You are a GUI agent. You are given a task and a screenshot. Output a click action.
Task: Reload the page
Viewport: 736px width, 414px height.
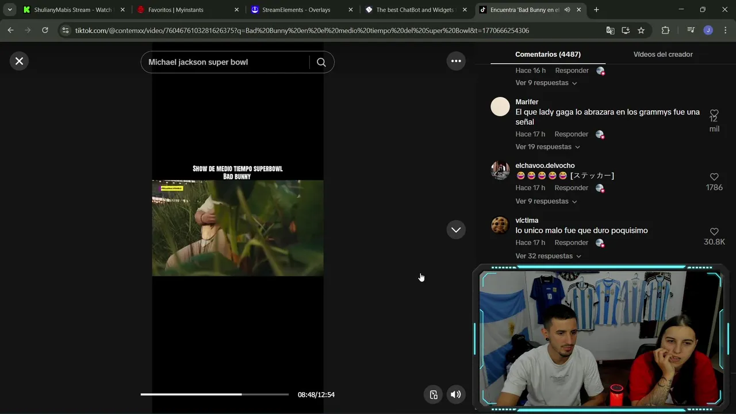point(45,30)
